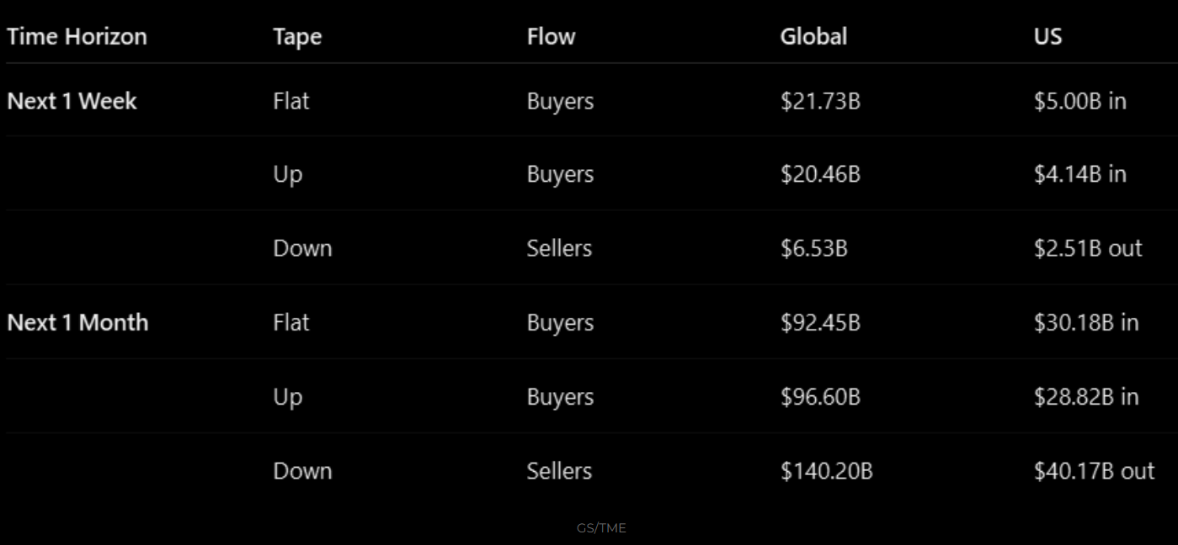Select the $20.46B Global cell
The width and height of the screenshot is (1178, 545).
[820, 175]
